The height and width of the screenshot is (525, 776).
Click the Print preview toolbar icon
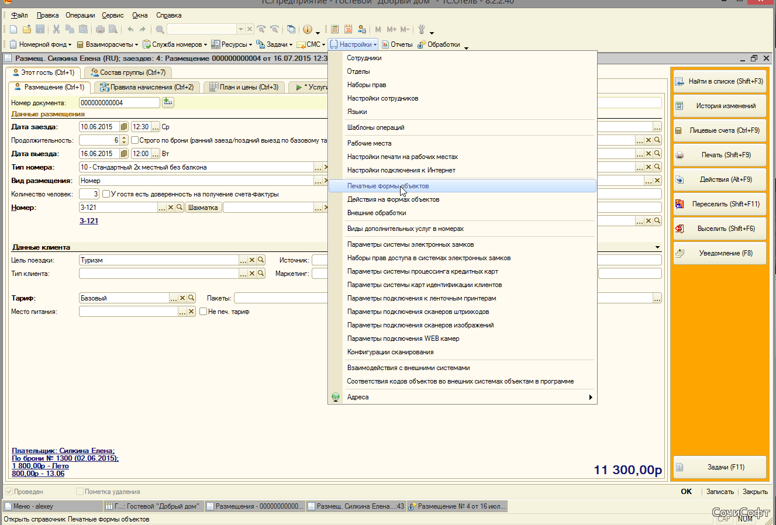click(113, 29)
